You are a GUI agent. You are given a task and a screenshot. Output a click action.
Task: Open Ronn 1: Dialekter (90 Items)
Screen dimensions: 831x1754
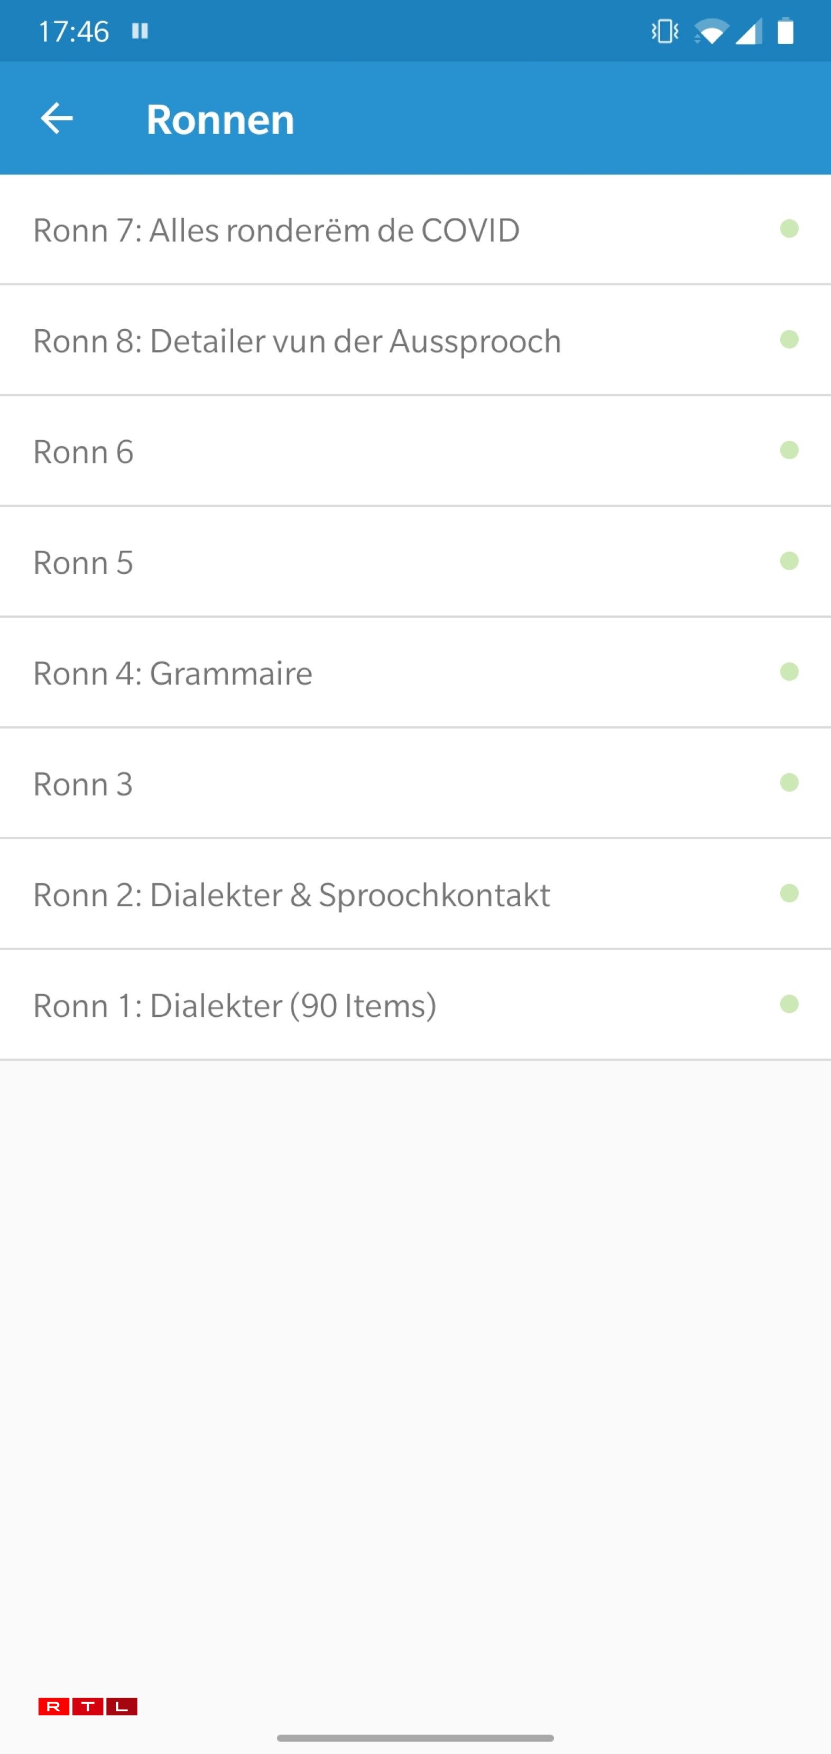click(235, 1005)
